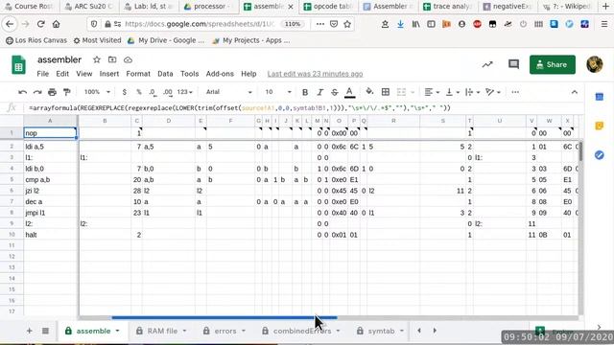Open the 'Last edit was 23 minutes ago' link
Viewport: 614px width, 345px height.
point(316,74)
